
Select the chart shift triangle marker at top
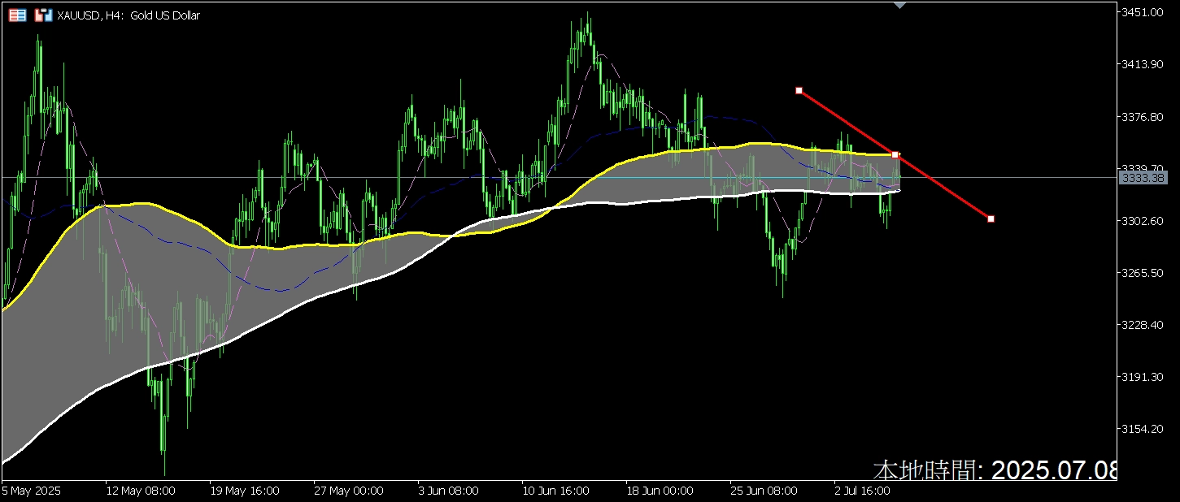point(899,5)
